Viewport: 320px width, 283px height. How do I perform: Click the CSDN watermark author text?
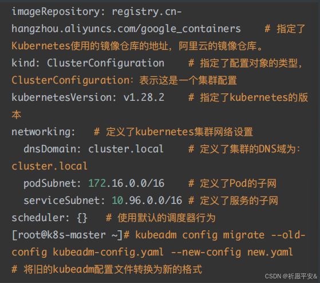(291, 276)
